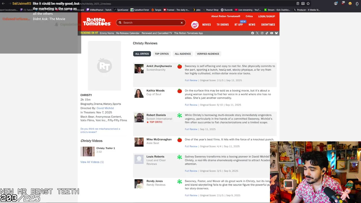Open critic Mike McGranaghan's profile

point(159,139)
